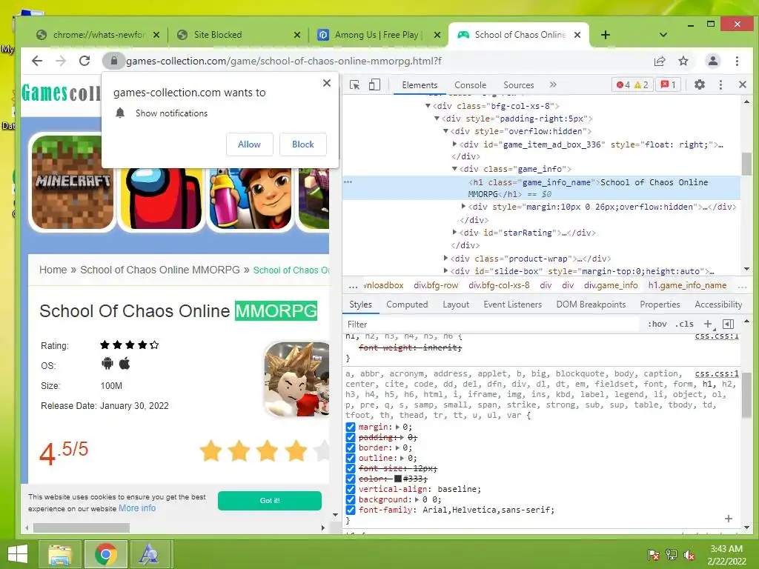Image resolution: width=759 pixels, height=569 pixels.
Task: Uncheck the margin property checkbox
Action: coord(351,427)
